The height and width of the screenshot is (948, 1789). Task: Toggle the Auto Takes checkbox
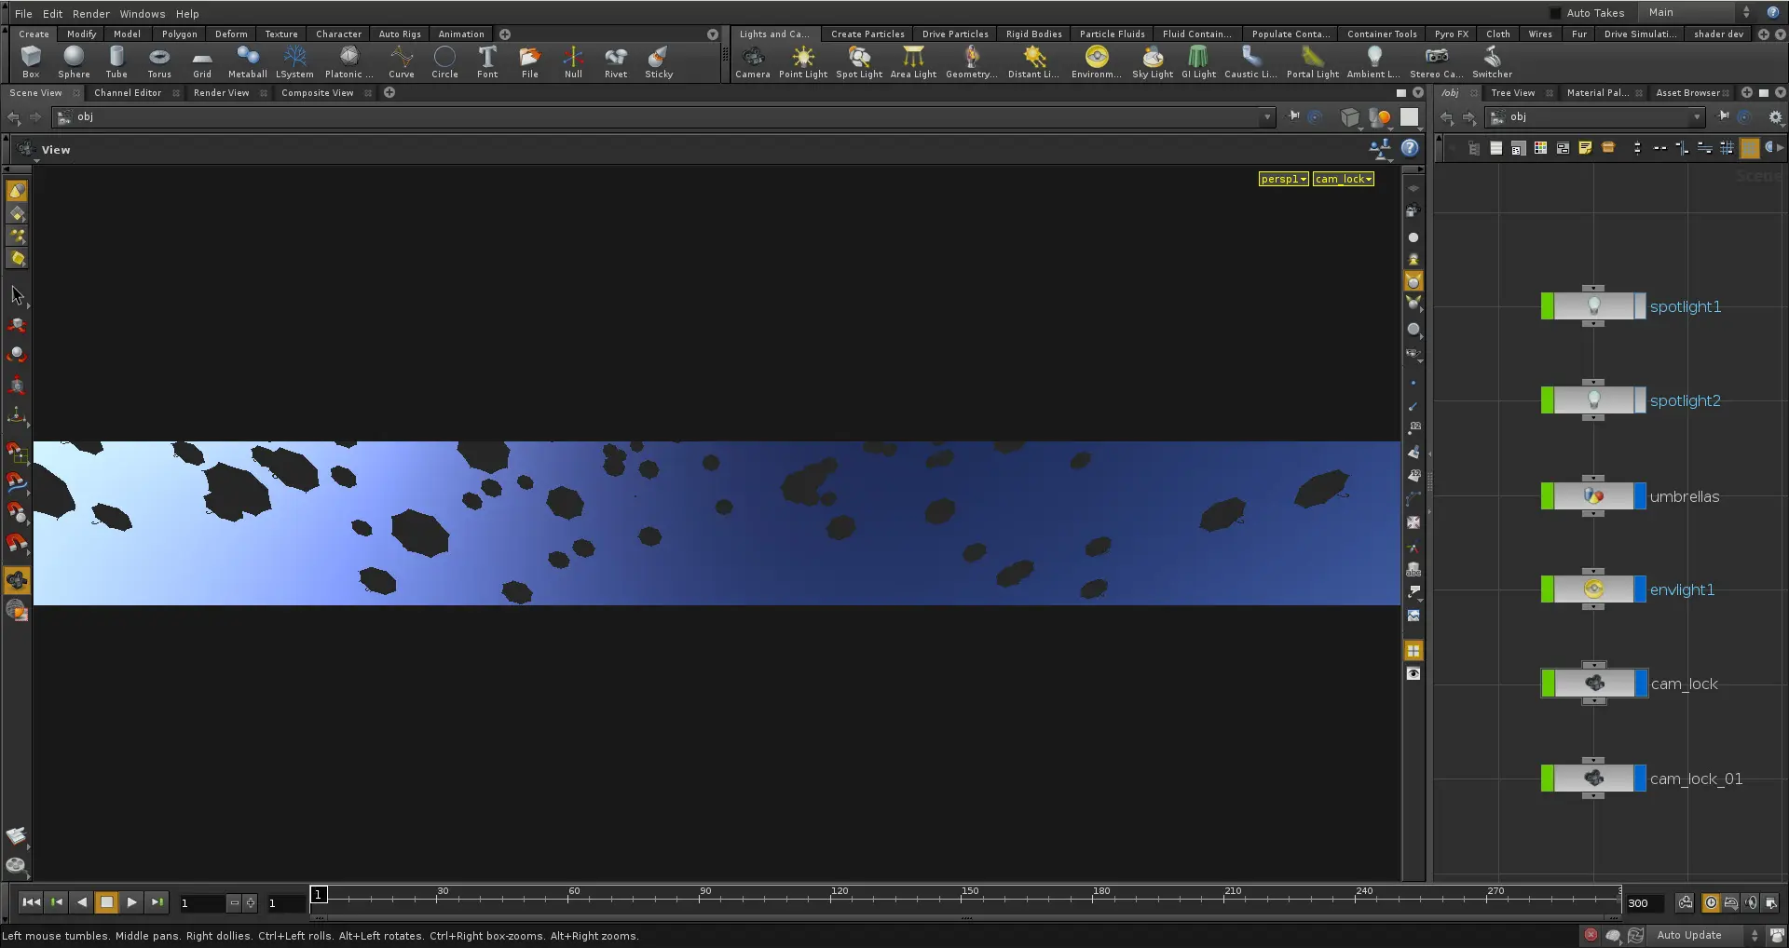(x=1554, y=13)
